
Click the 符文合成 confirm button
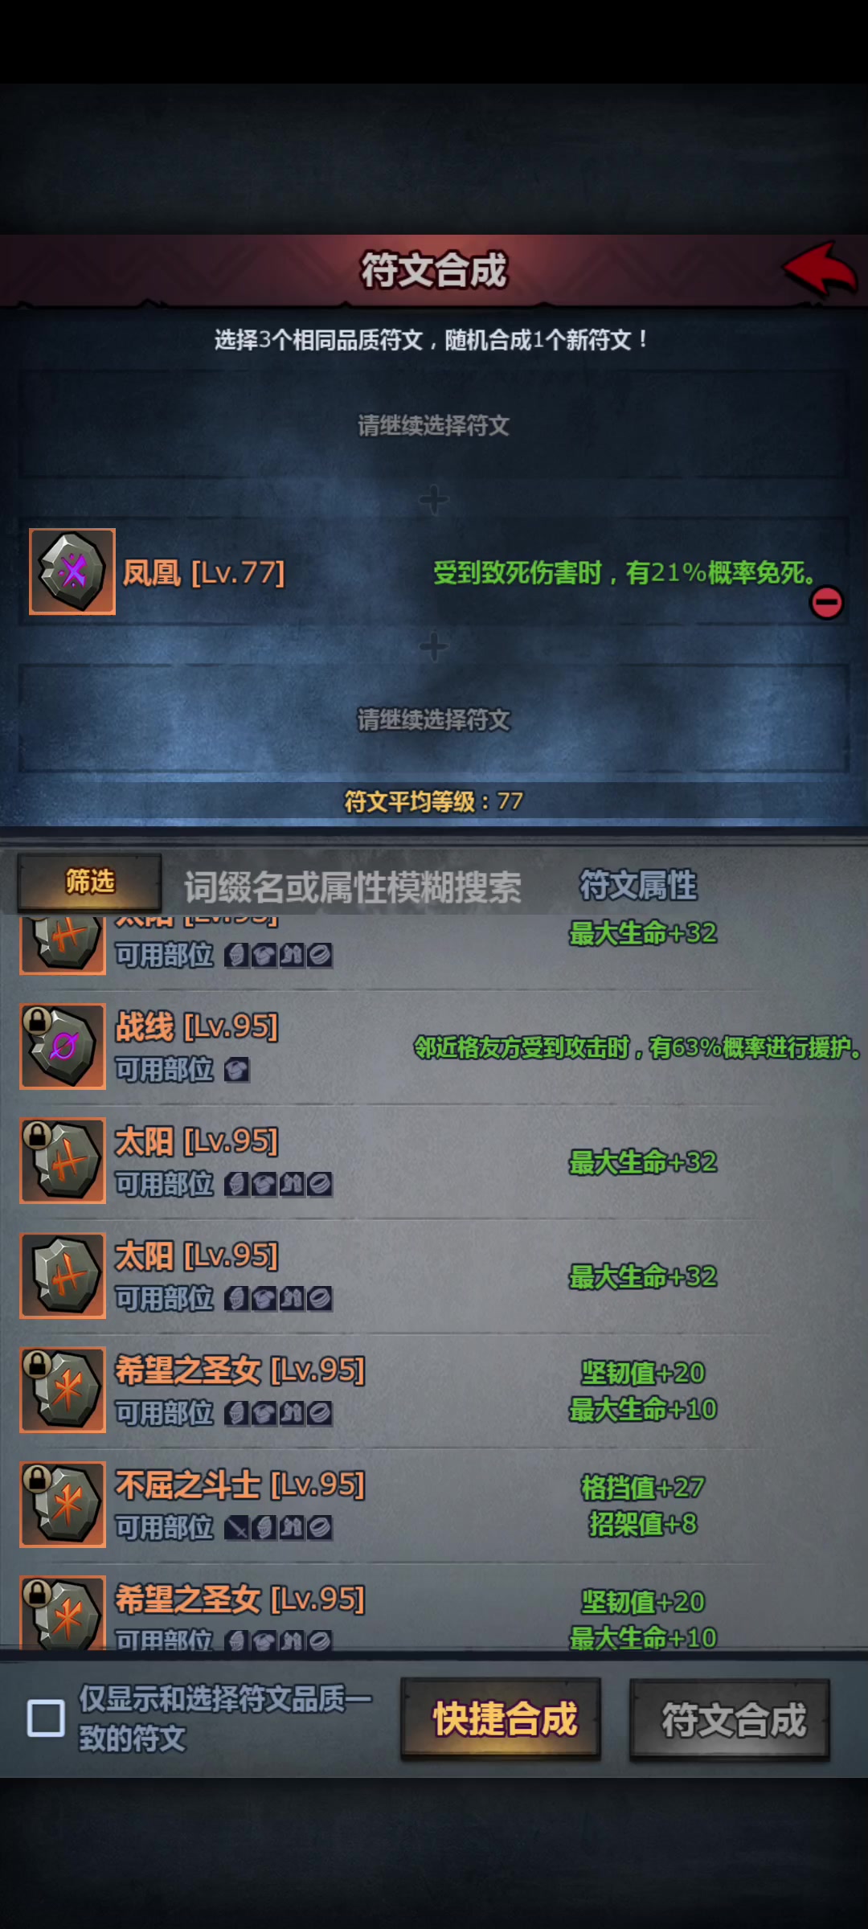(x=730, y=1719)
